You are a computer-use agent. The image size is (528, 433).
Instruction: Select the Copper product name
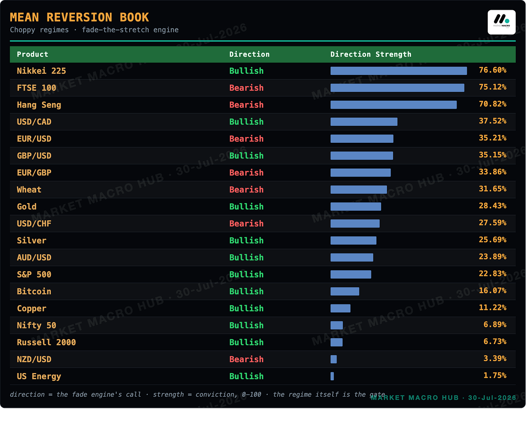pos(32,308)
